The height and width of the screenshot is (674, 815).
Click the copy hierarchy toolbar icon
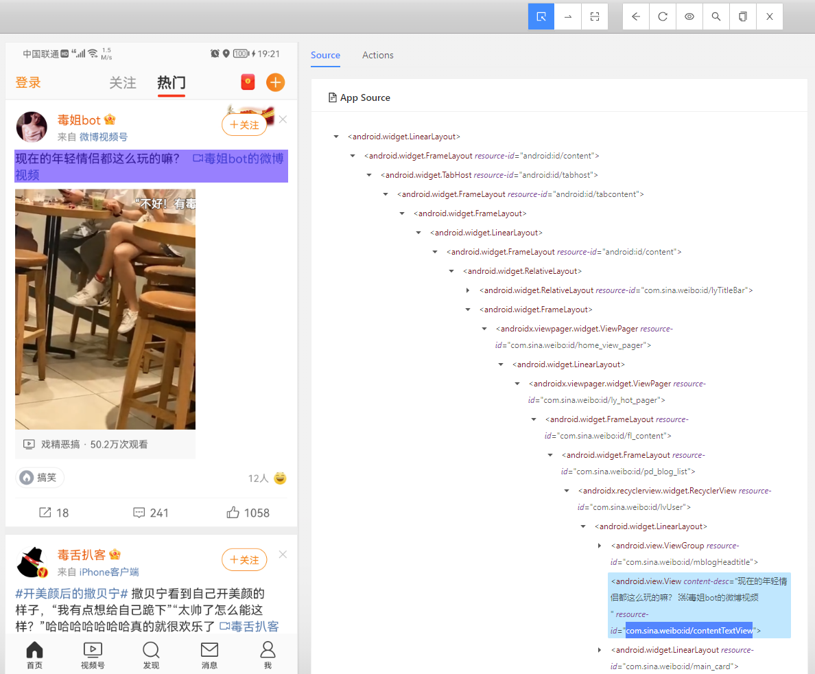(x=742, y=16)
